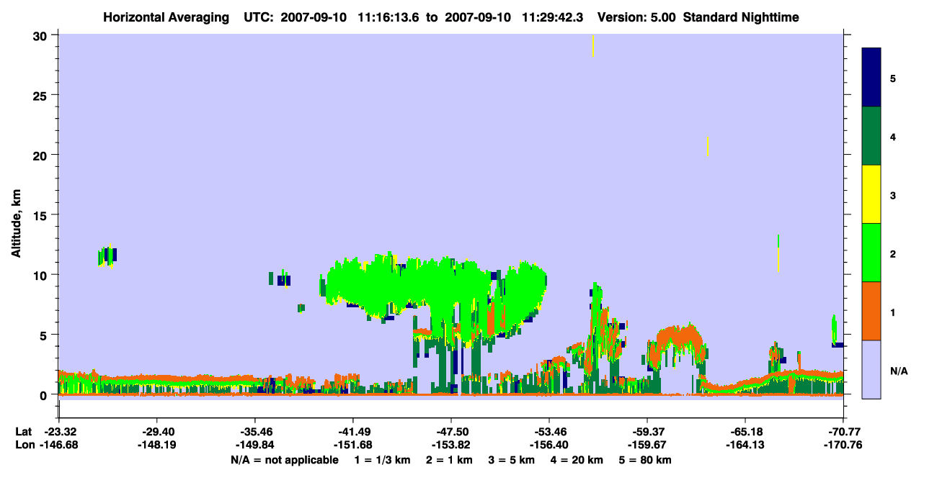Click the lavender N/A colorbar segment
This screenshot has width=937, height=480.
871,369
